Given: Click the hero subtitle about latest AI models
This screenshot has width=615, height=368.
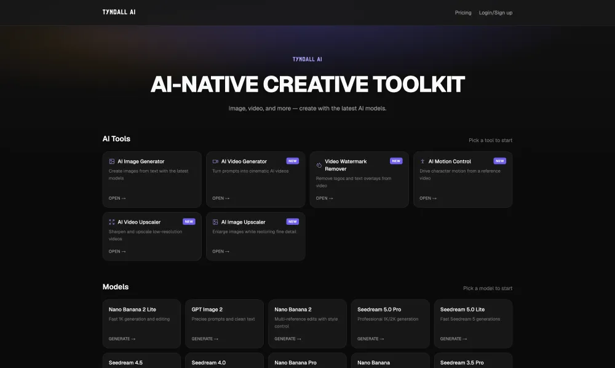Looking at the screenshot, I should 307,109.
